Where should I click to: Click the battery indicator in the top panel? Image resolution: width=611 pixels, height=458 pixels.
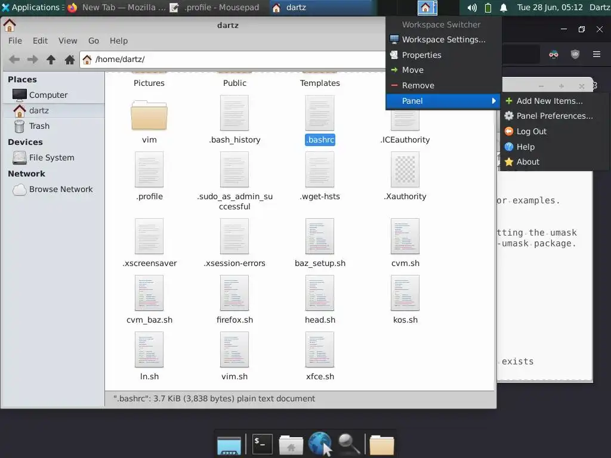(488, 7)
